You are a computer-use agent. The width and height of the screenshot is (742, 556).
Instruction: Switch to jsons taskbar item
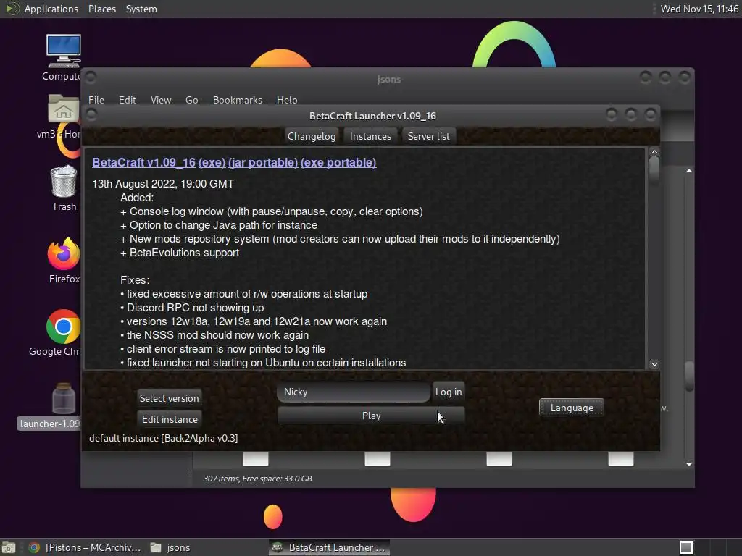(170, 547)
